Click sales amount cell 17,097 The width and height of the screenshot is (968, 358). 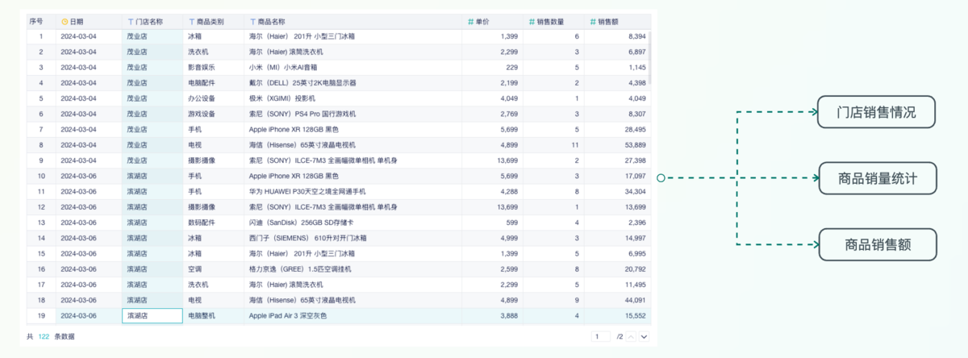[617, 176]
